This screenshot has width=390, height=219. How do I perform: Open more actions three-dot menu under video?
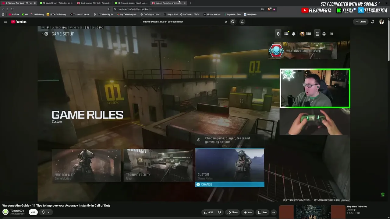tap(274, 212)
